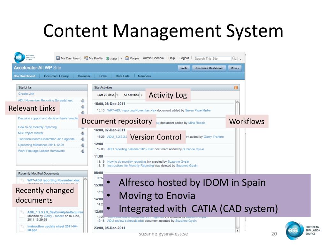Click the Sites item in the header

tap(111, 59)
